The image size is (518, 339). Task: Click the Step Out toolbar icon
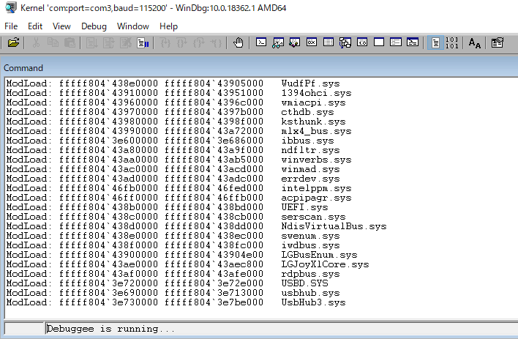coord(198,42)
